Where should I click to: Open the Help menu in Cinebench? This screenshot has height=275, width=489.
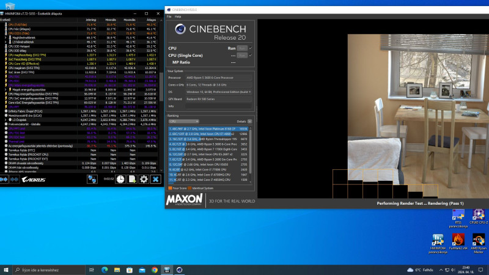178,16
